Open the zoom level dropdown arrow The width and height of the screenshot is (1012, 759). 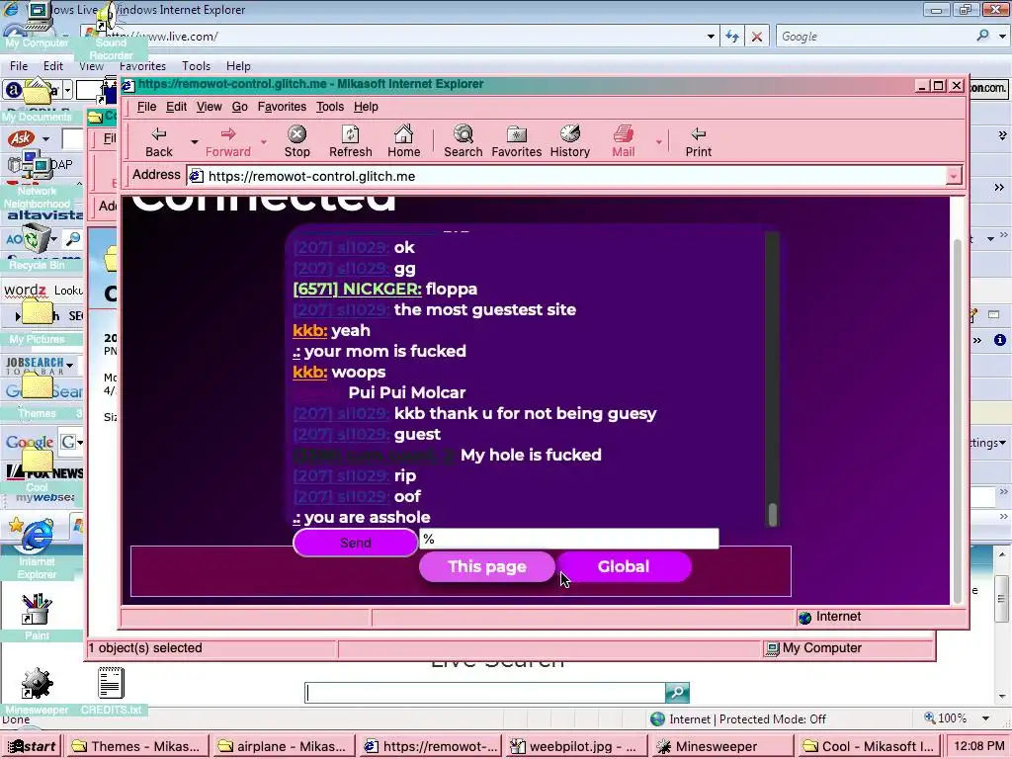pos(985,718)
